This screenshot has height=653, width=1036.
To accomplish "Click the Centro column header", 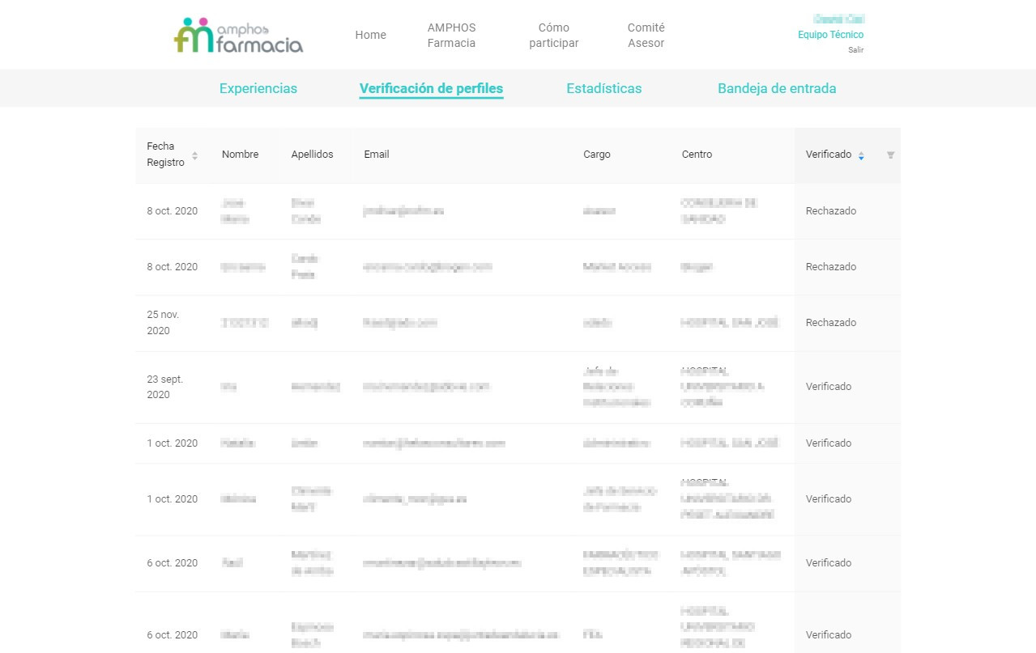I will coord(697,155).
